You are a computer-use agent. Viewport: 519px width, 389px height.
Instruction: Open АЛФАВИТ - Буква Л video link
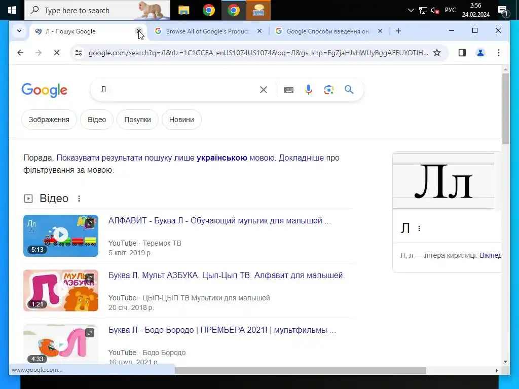pyautogui.click(x=219, y=221)
